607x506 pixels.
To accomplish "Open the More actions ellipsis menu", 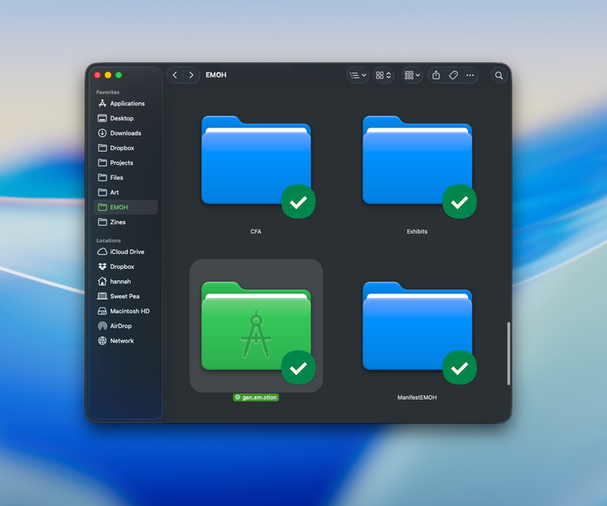I will pos(470,75).
